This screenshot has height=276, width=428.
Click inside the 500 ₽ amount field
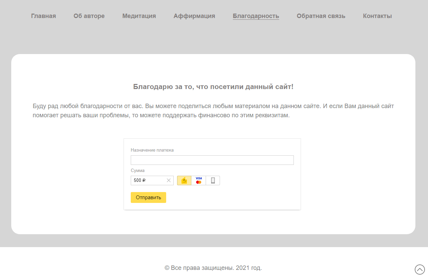pyautogui.click(x=148, y=180)
